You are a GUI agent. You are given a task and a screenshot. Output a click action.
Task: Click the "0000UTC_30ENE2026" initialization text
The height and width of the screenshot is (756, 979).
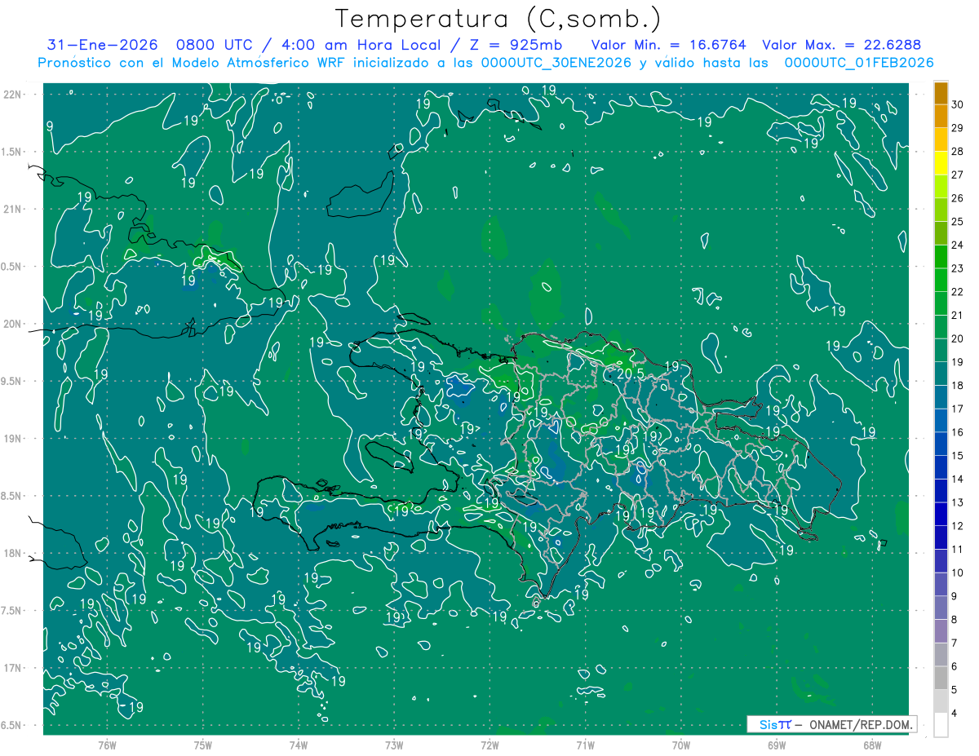click(556, 63)
